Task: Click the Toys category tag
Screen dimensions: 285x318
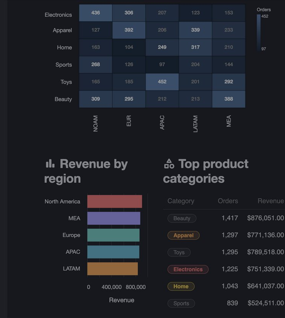Action: (x=179, y=252)
